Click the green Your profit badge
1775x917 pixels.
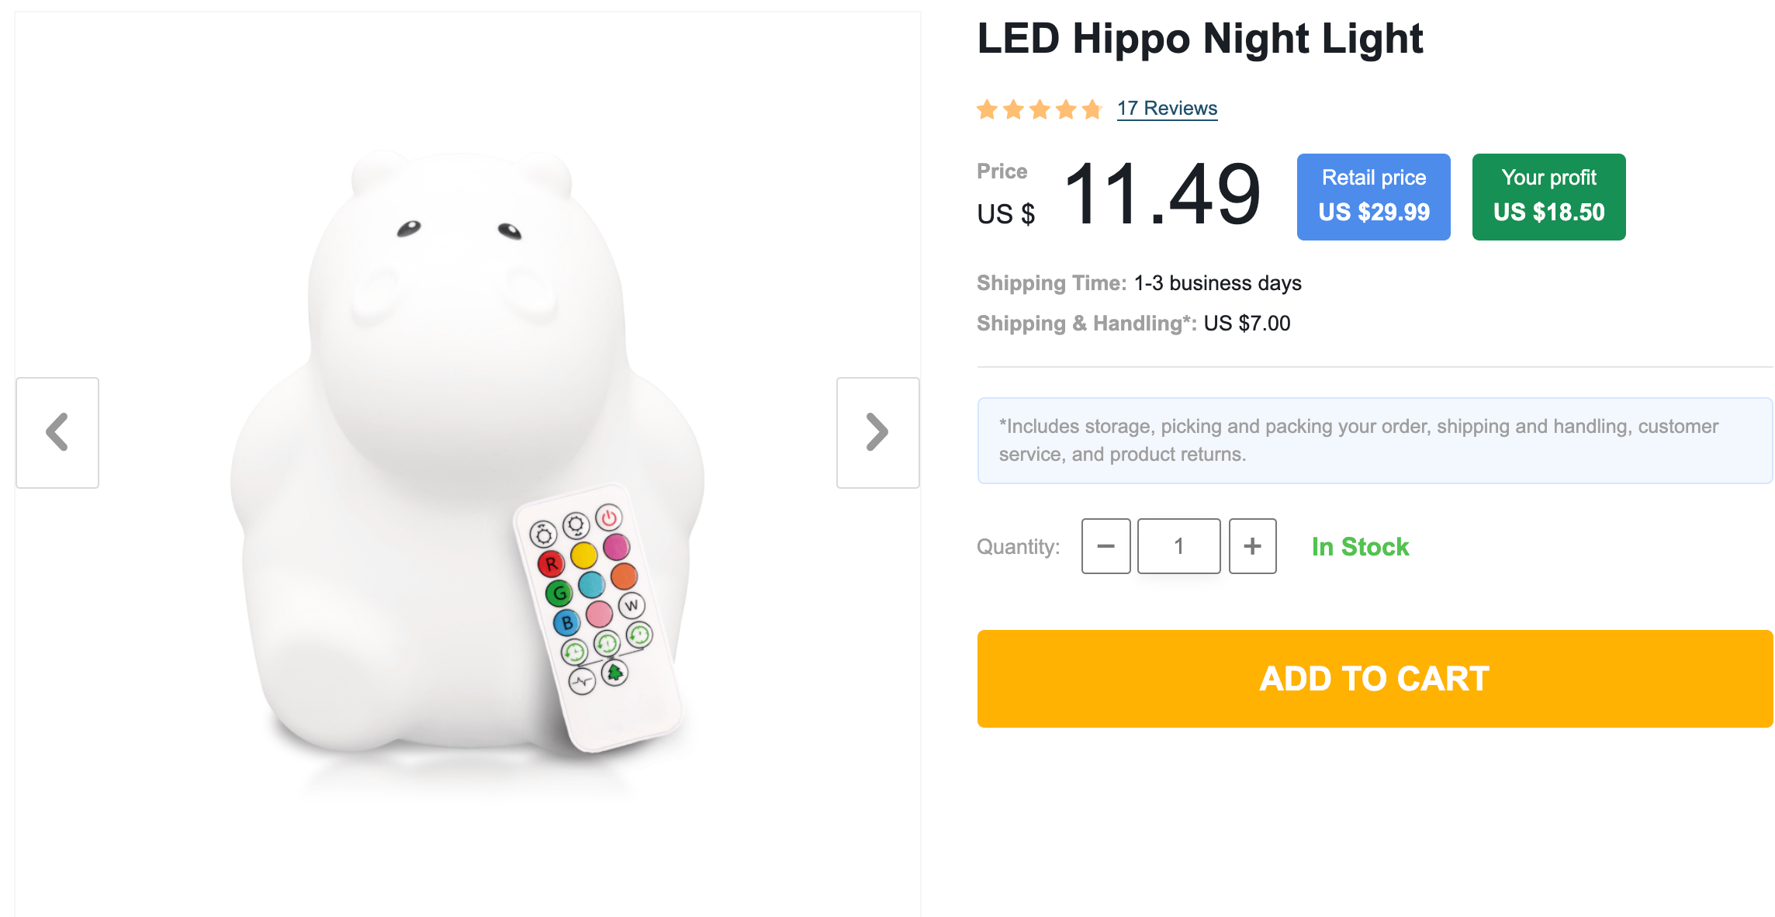click(x=1548, y=196)
